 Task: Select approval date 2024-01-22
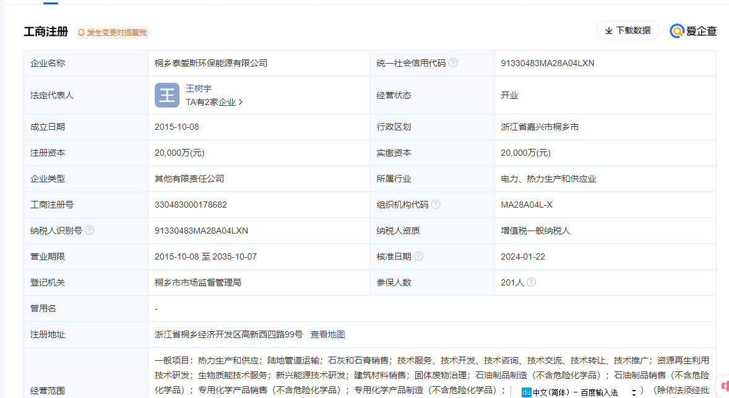click(x=522, y=257)
